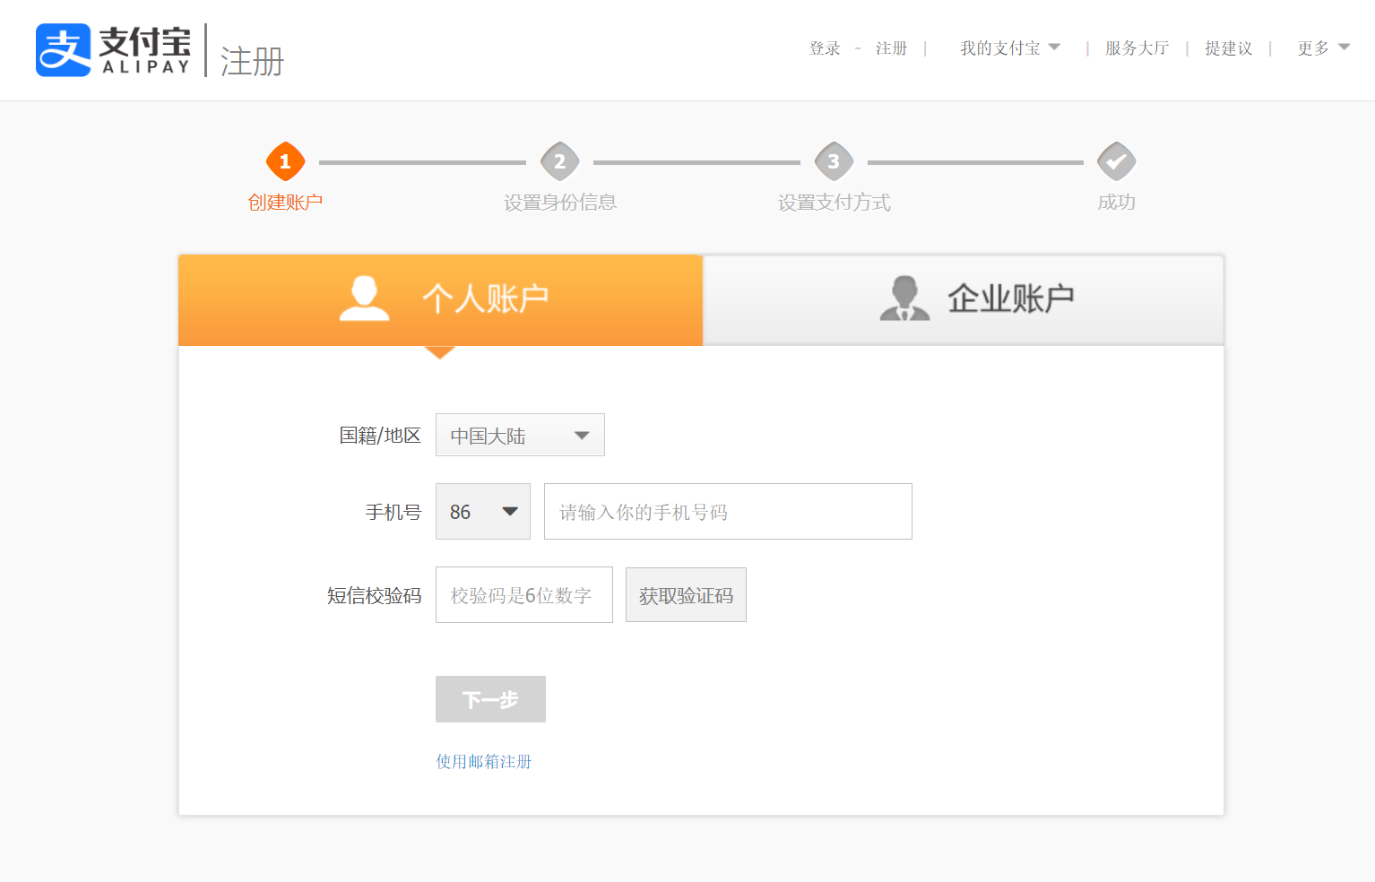Click the 手机号 field label
Viewport: 1375px width, 882px height.
(393, 513)
